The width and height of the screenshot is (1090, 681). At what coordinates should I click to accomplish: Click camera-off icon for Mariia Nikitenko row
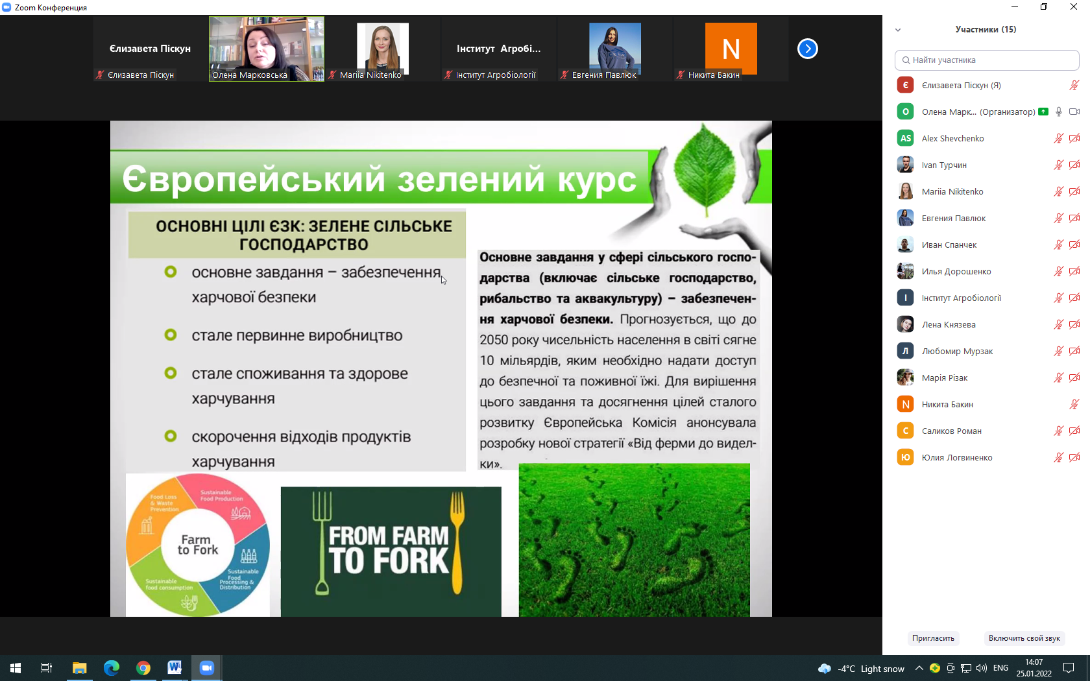1074,191
